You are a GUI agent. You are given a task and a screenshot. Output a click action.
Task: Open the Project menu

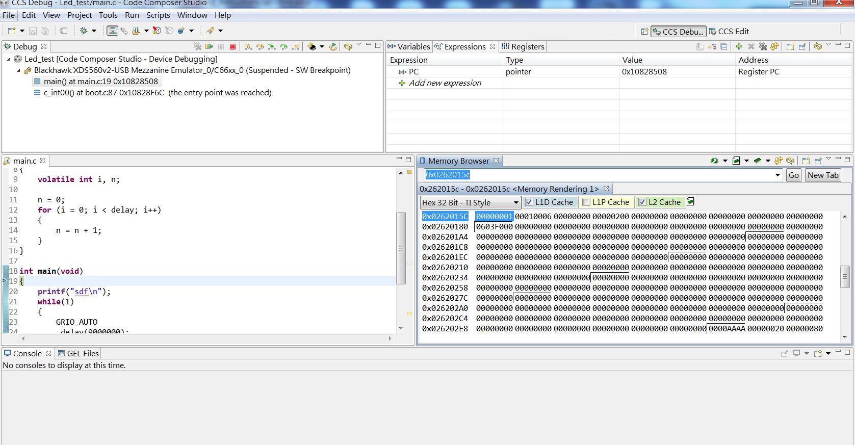click(x=80, y=15)
